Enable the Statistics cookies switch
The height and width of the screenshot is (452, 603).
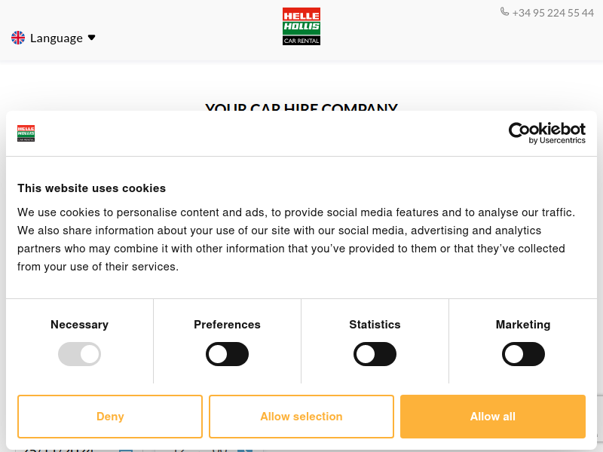(x=375, y=354)
